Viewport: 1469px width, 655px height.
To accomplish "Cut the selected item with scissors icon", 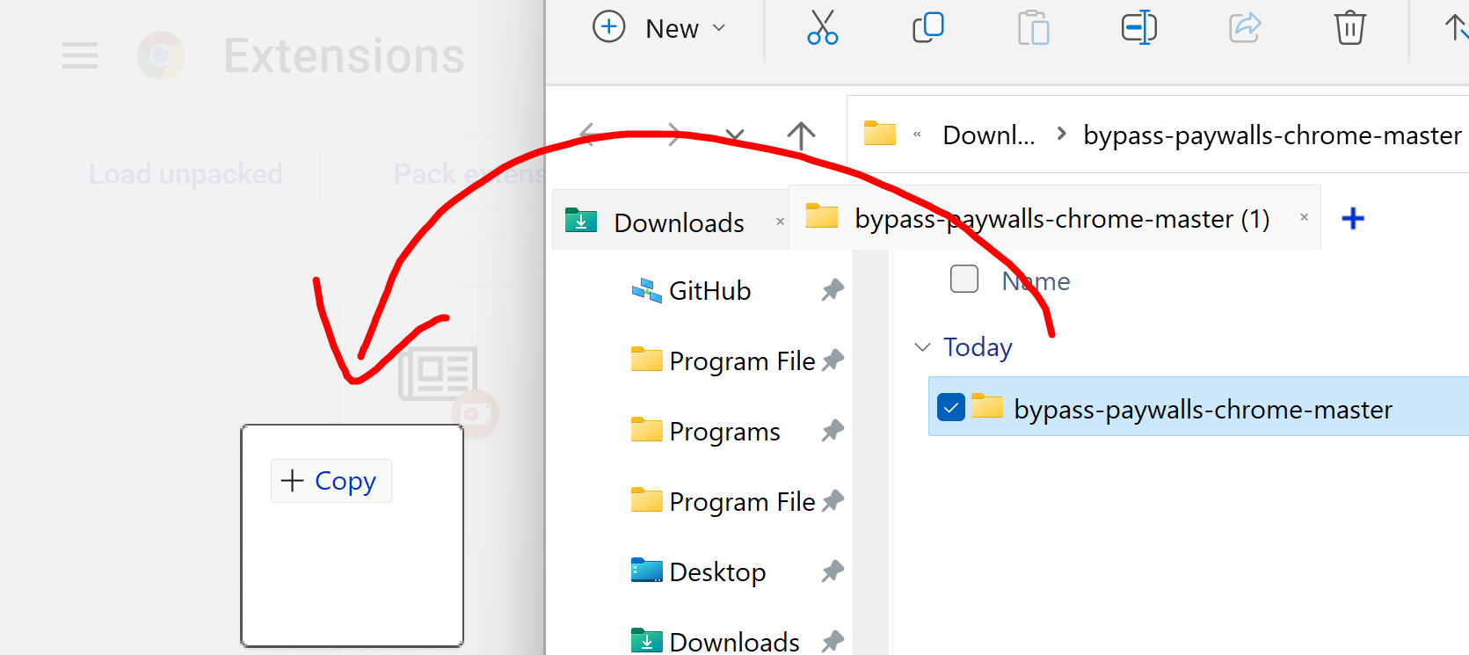I will (x=823, y=28).
